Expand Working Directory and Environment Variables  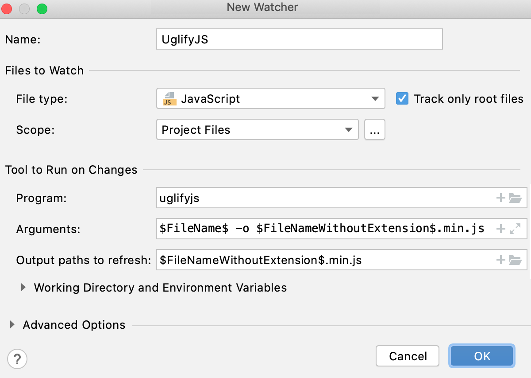23,287
